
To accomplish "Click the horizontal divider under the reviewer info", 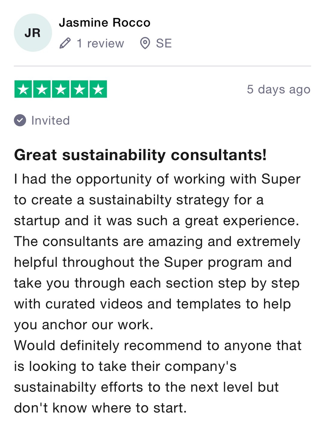I will click(x=162, y=66).
